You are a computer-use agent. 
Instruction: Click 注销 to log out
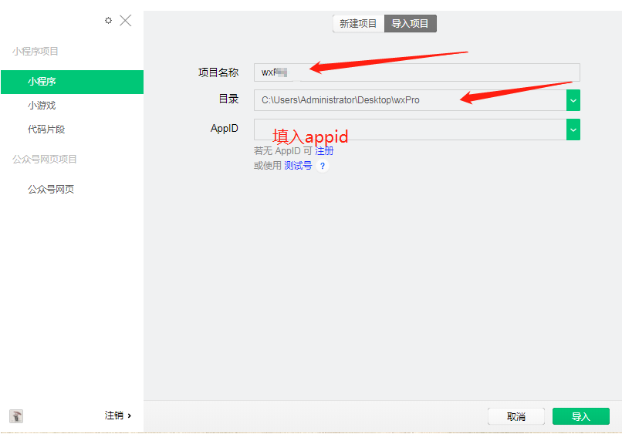coord(118,415)
